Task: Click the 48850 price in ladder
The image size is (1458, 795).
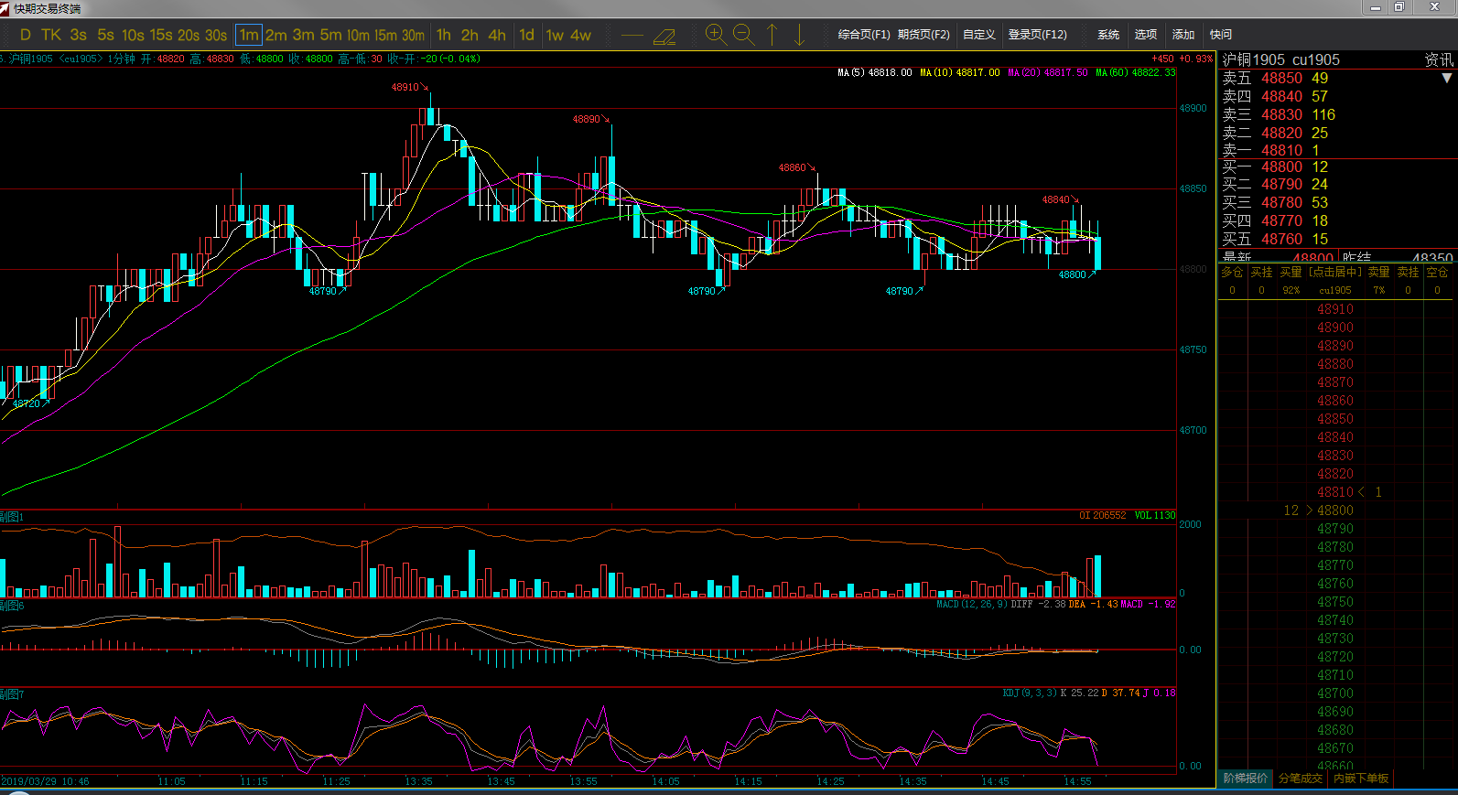Action: [1334, 419]
